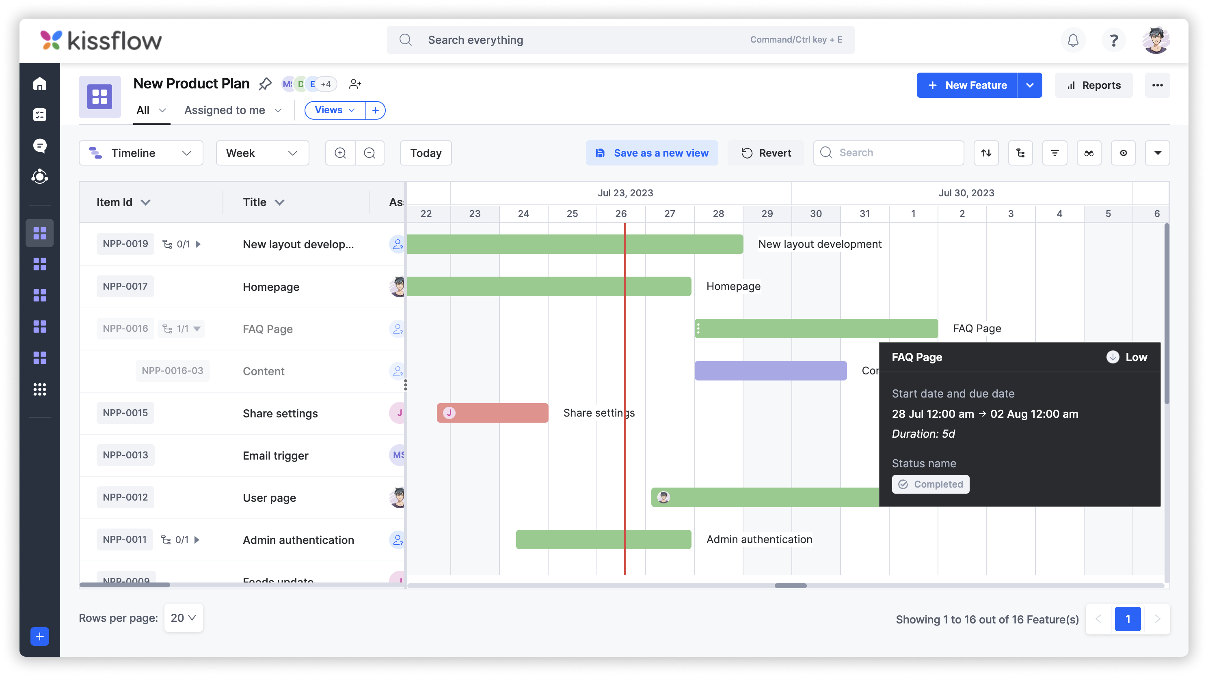Click the sort arrows toolbar icon
Screen dimensions: 1208x677
point(986,153)
